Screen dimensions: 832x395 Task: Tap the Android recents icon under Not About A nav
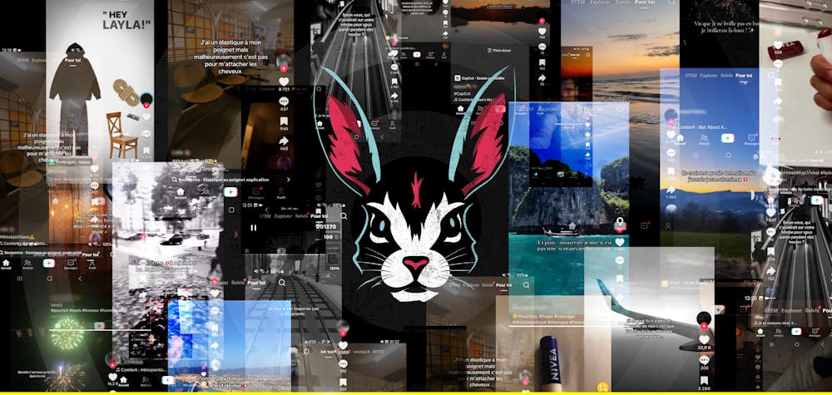tap(696, 156)
